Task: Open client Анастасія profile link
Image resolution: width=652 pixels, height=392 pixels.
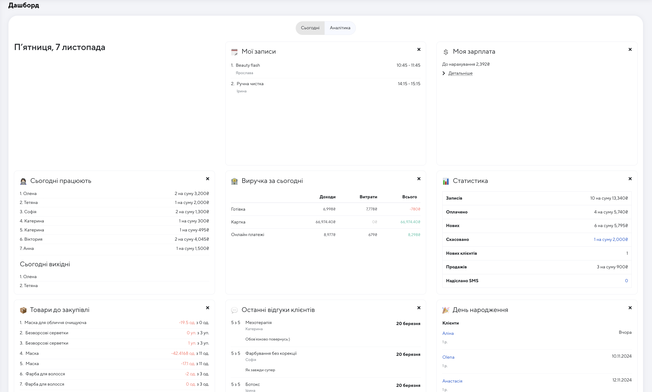Action: pyautogui.click(x=452, y=381)
